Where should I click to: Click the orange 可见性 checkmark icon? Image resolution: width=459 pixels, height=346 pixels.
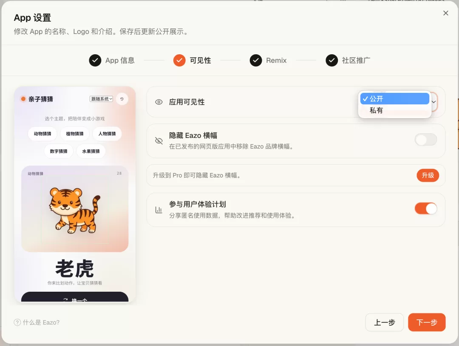[179, 61]
